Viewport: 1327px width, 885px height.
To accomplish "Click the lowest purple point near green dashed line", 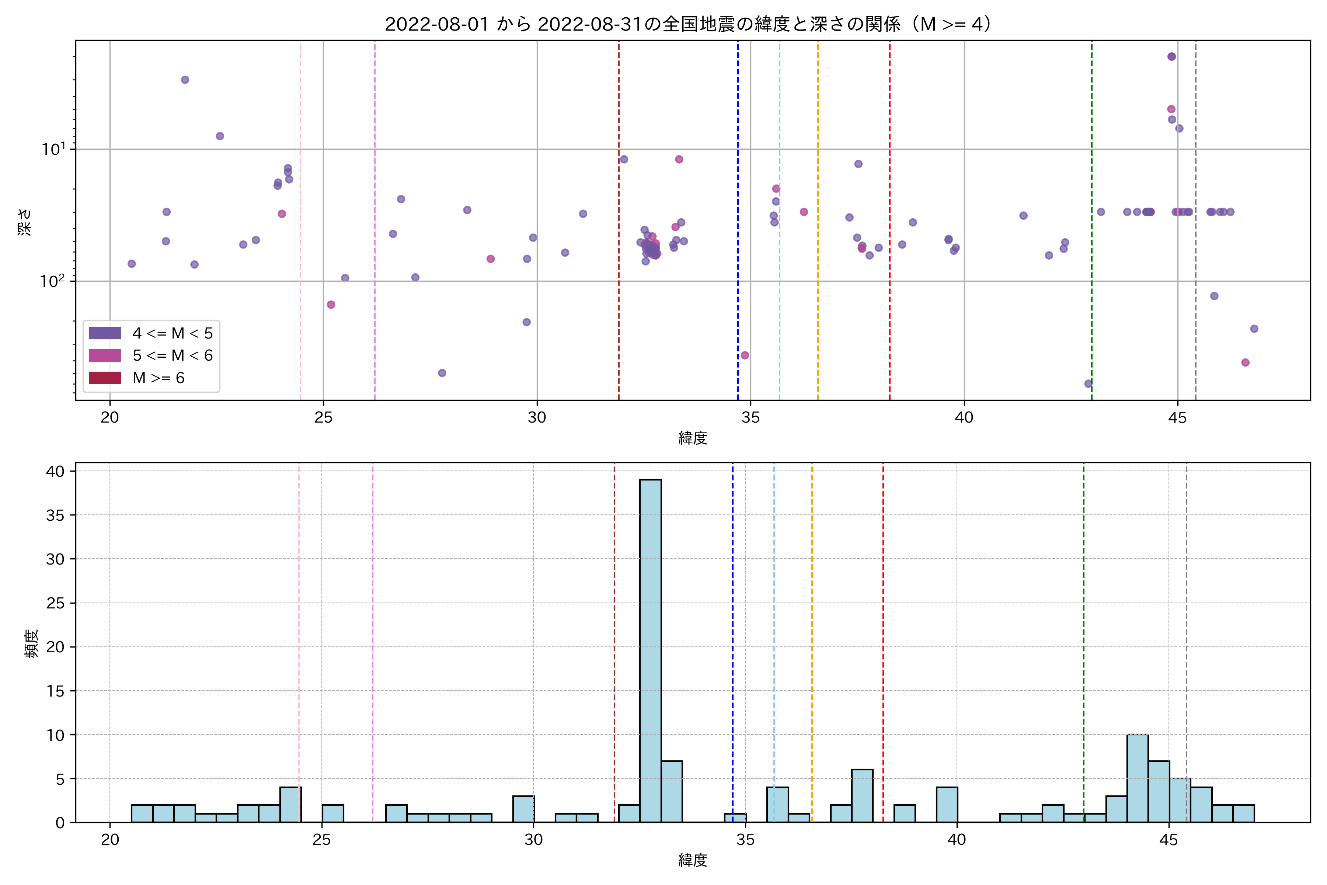I will (x=1089, y=384).
